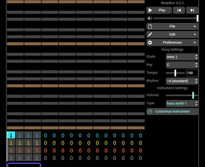The image size is (205, 167).
Task: Click last 0 pattern in orange channel
Action: click(x=141, y=151)
